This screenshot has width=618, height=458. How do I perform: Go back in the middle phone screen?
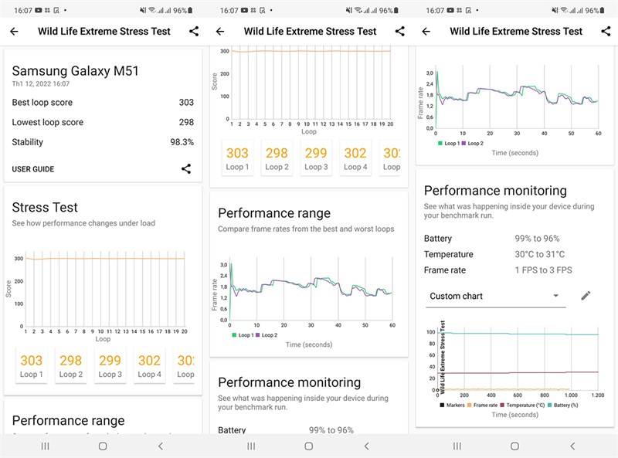pyautogui.click(x=220, y=31)
